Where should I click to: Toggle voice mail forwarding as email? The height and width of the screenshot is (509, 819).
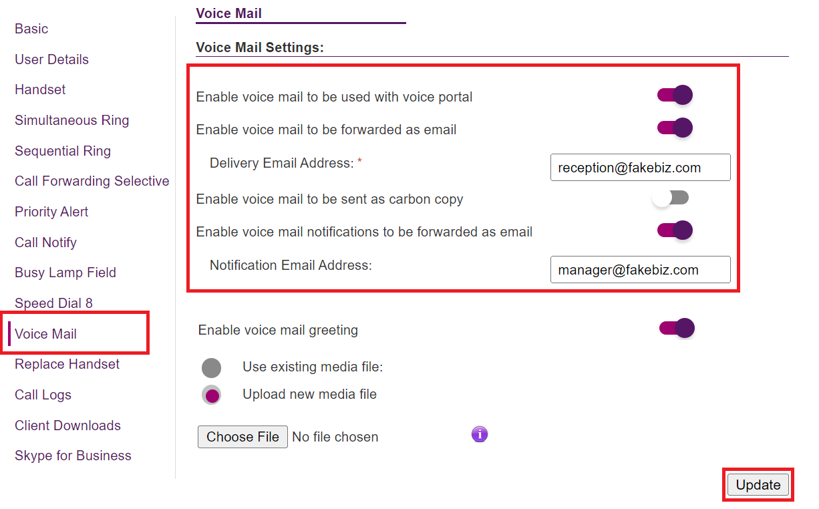click(675, 128)
